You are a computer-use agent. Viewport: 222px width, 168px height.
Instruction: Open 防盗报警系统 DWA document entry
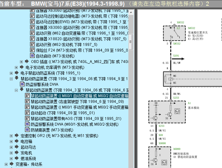click(42, 84)
